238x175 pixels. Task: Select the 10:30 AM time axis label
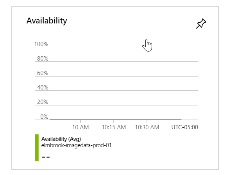pos(147,127)
